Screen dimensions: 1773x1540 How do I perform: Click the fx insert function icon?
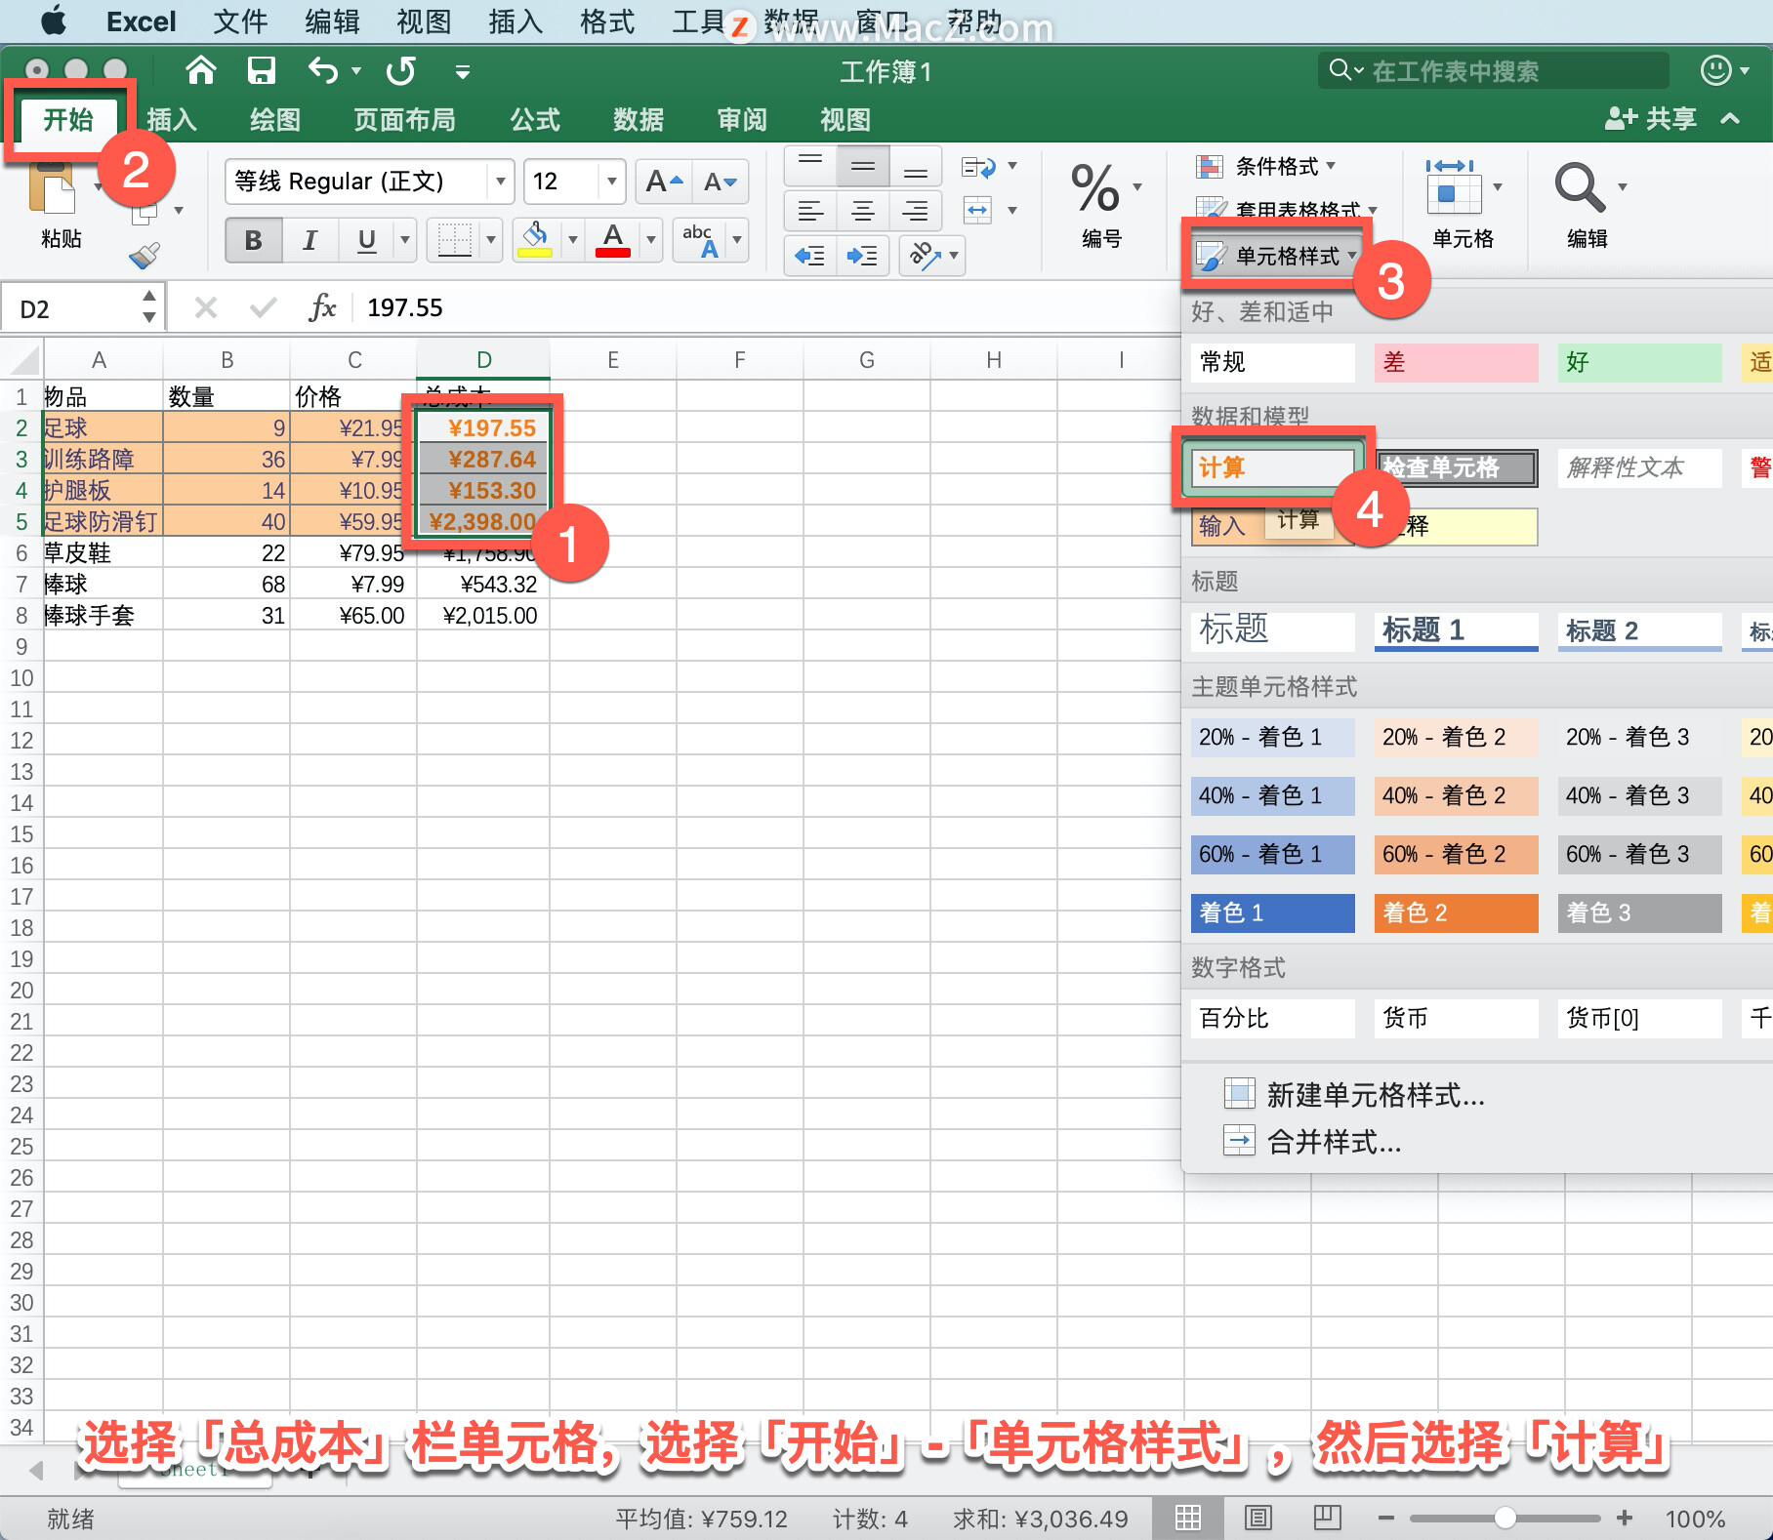(x=321, y=307)
